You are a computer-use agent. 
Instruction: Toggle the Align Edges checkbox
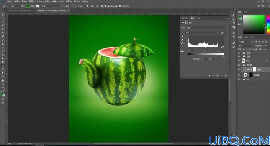click(120, 6)
